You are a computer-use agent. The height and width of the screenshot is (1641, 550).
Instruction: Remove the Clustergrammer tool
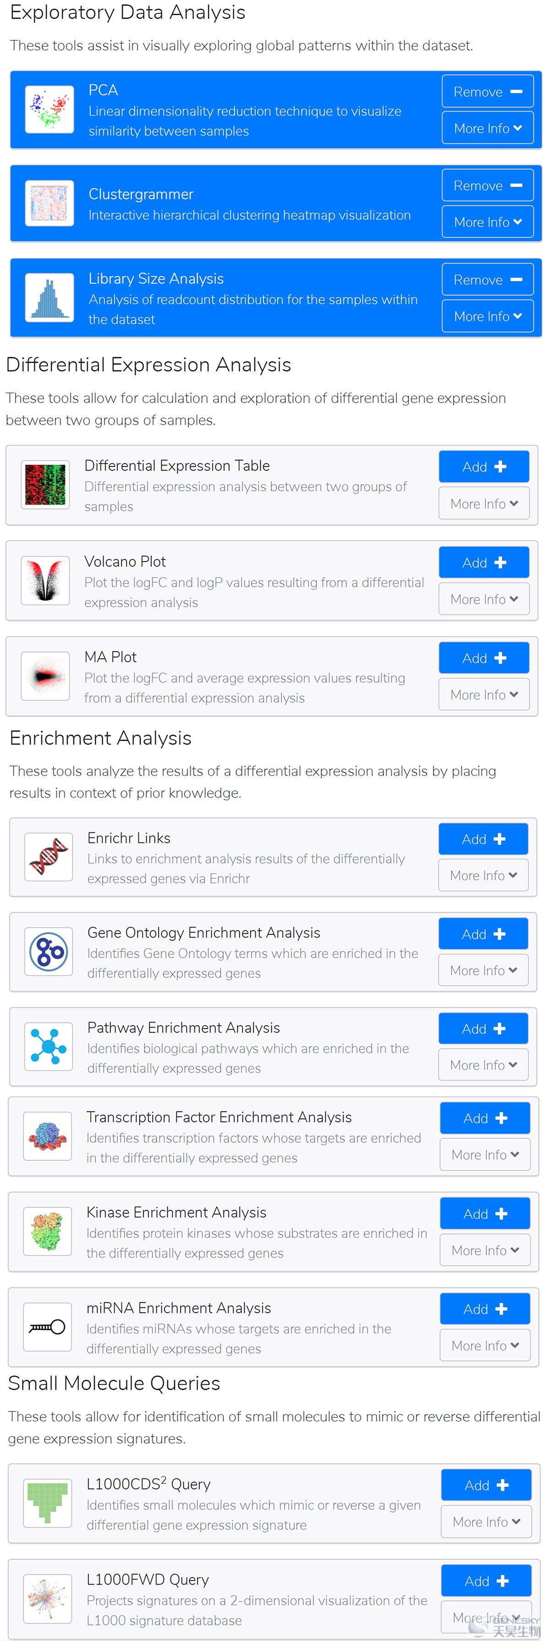pyautogui.click(x=488, y=185)
